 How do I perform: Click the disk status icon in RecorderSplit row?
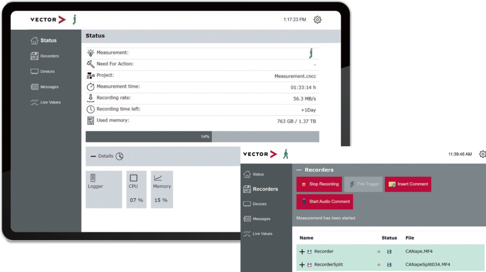[389, 265]
